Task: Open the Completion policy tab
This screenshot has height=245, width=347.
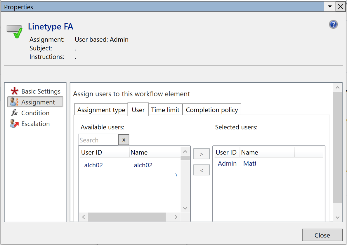Action: pos(212,110)
